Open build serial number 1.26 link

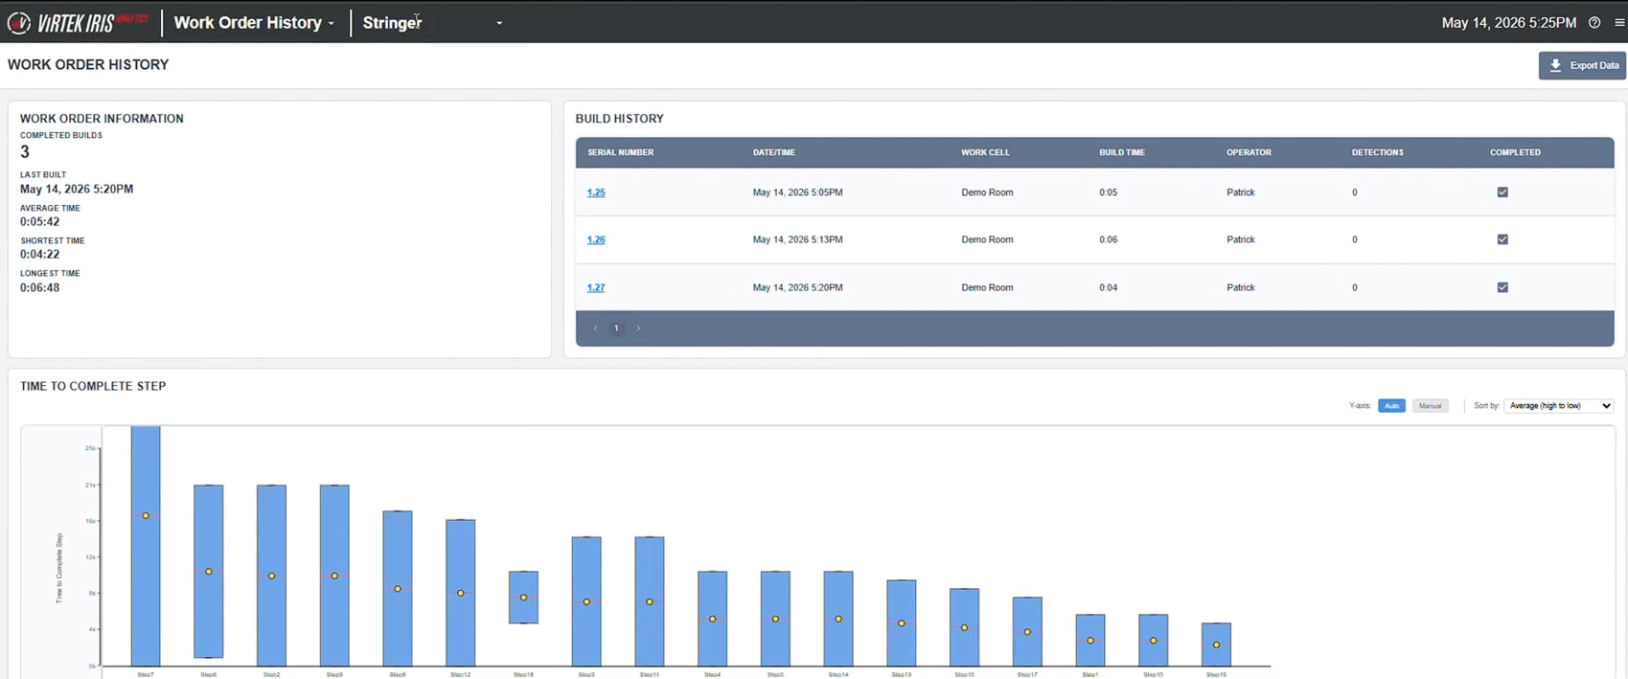click(x=596, y=239)
